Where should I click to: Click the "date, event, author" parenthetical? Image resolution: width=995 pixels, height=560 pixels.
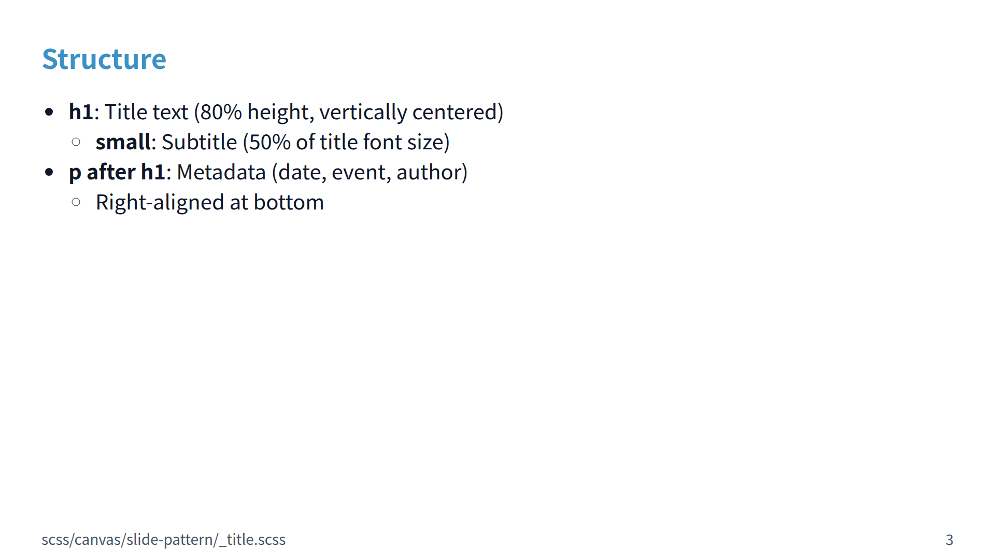pos(369,172)
